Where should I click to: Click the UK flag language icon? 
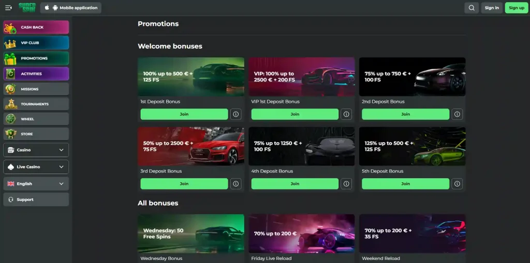pyautogui.click(x=11, y=183)
